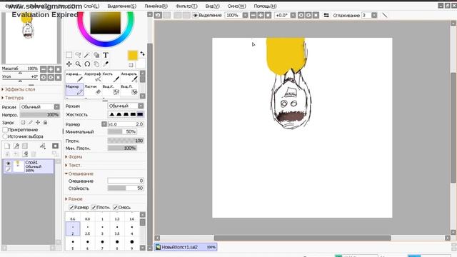Select the Слой1 layer row
The width and height of the screenshot is (457, 257).
[29, 166]
